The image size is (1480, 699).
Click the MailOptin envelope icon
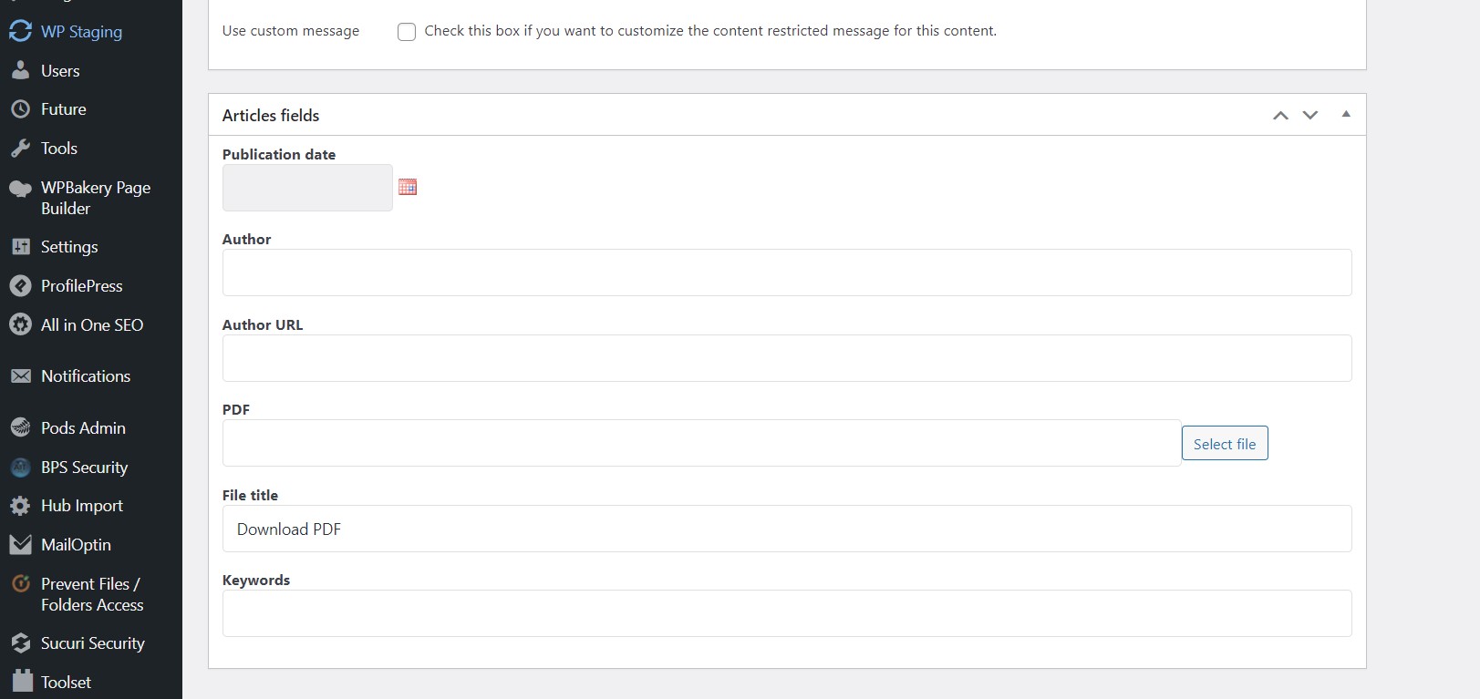[20, 544]
